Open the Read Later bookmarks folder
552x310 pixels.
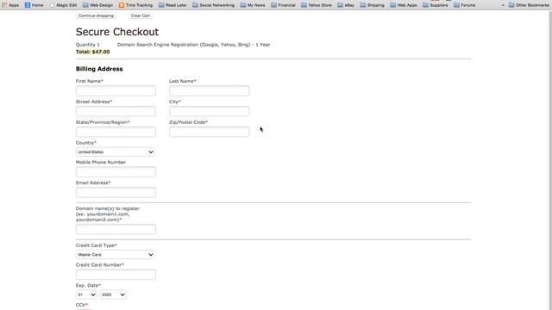click(172, 5)
